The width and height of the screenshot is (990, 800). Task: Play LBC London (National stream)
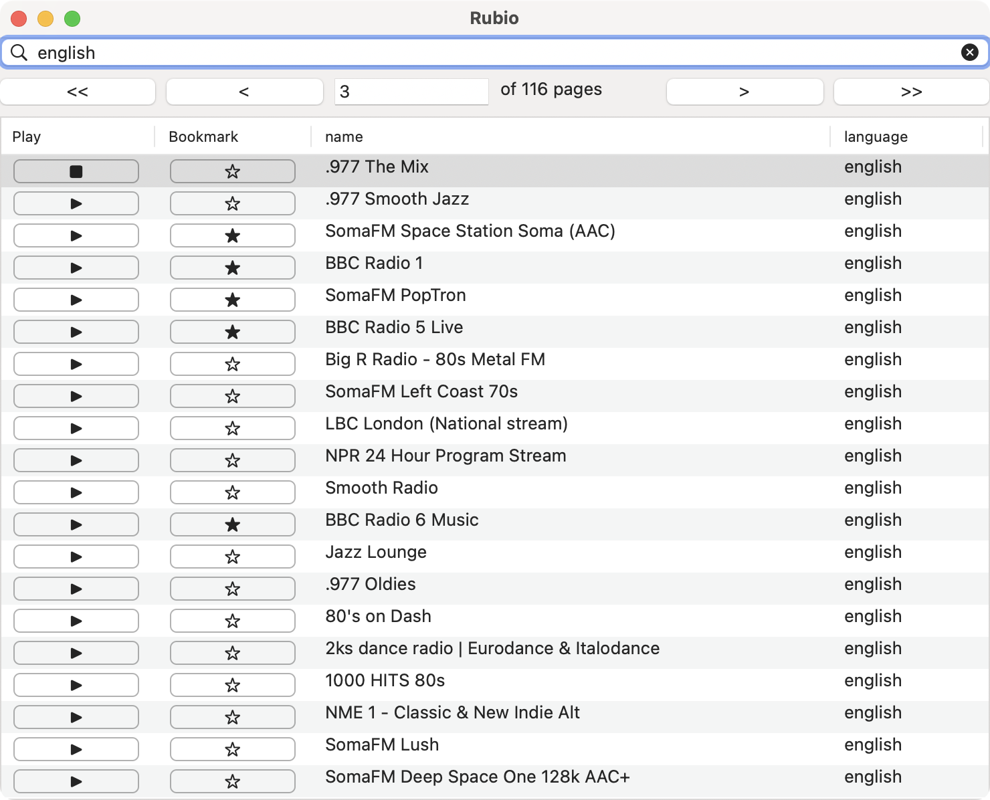coord(76,428)
